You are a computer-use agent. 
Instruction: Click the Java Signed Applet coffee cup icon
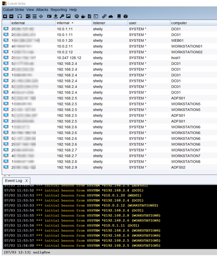pos(83,16)
